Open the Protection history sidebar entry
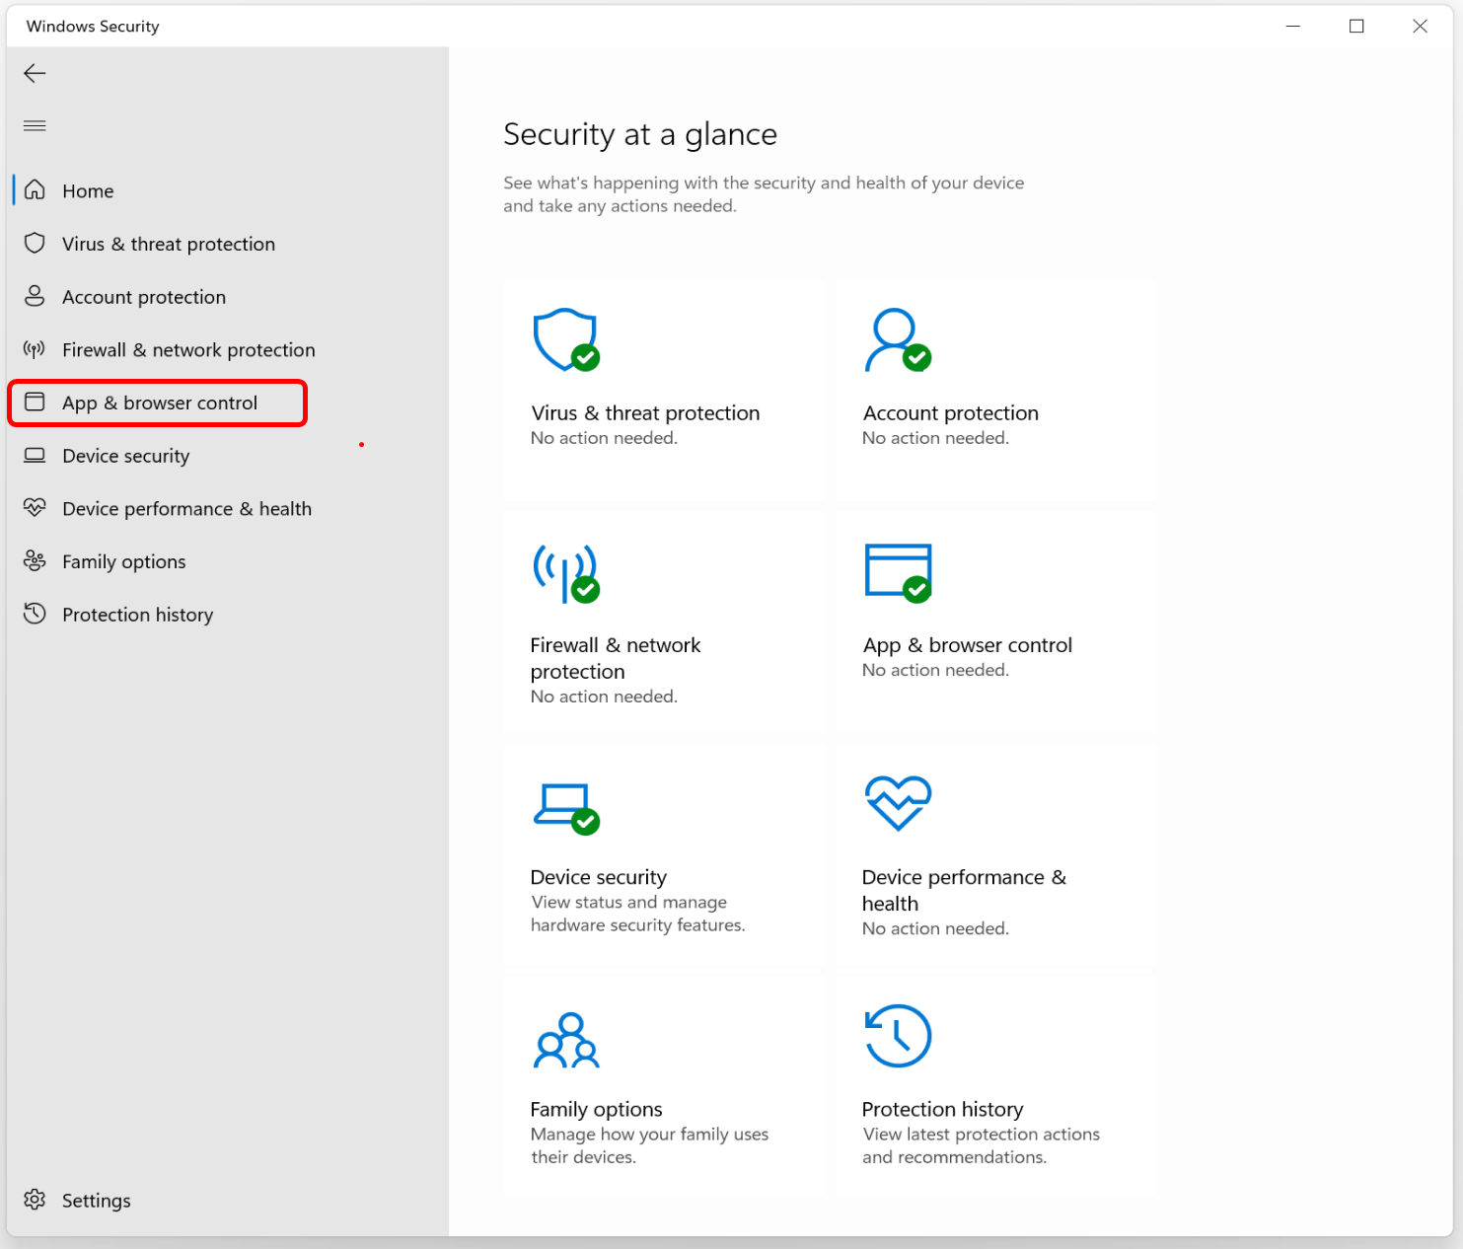1463x1249 pixels. [x=137, y=614]
